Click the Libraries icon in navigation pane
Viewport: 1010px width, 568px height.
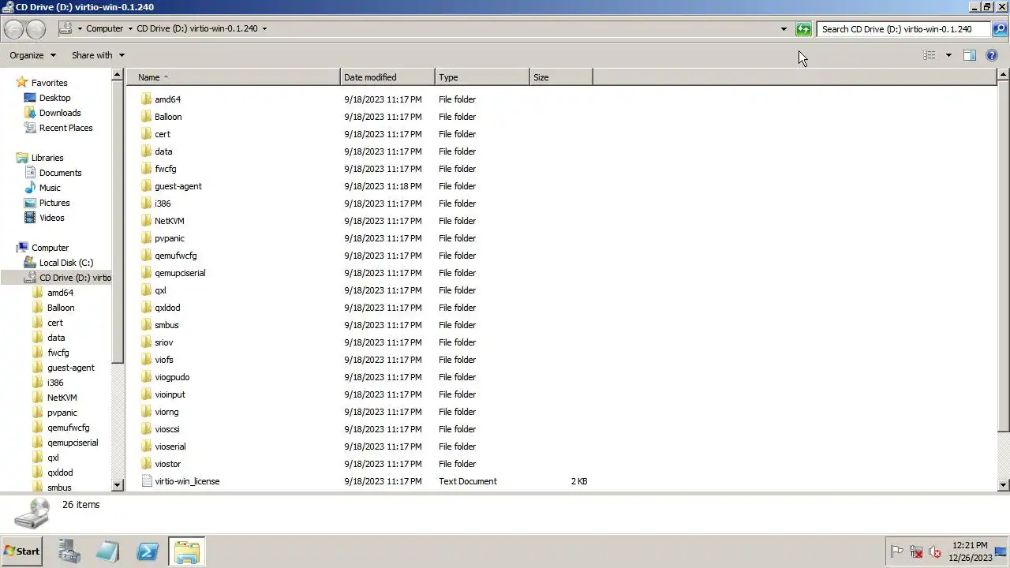pyautogui.click(x=22, y=158)
